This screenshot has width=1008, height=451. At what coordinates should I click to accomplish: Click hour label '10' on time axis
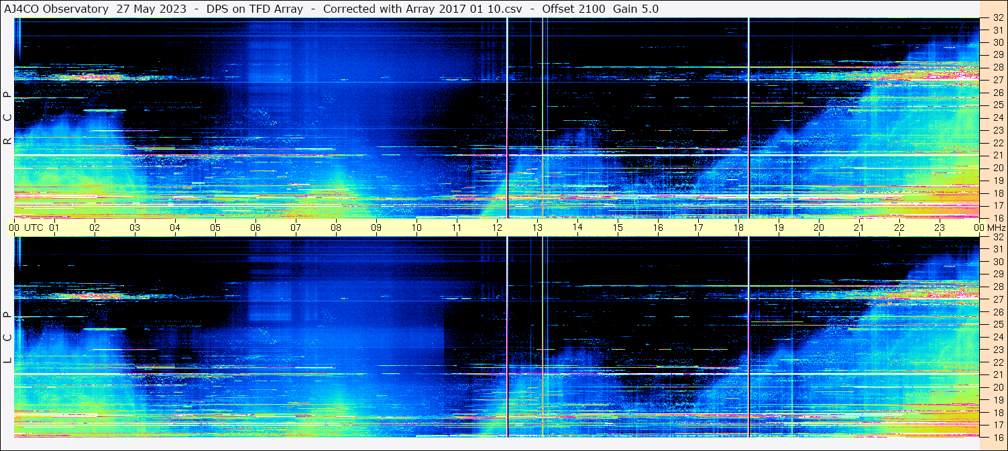(x=416, y=228)
